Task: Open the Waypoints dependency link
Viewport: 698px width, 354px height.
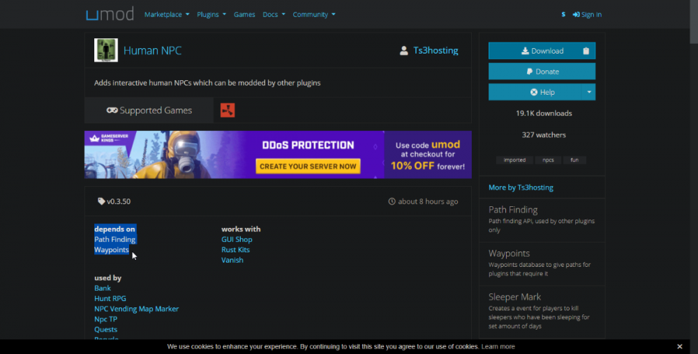Action: [x=111, y=249]
